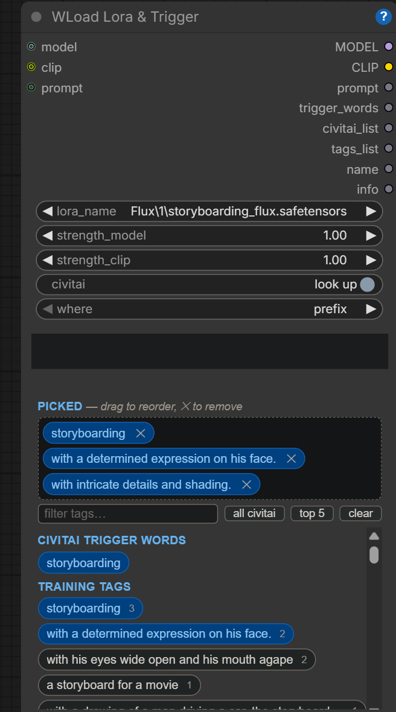Open the blue help question mark icon
The width and height of the screenshot is (396, 712).
pos(383,17)
